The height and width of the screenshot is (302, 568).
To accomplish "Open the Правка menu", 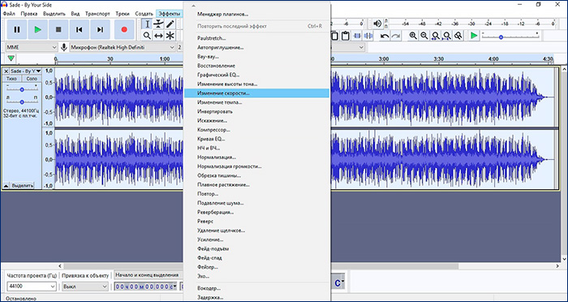I will point(29,14).
